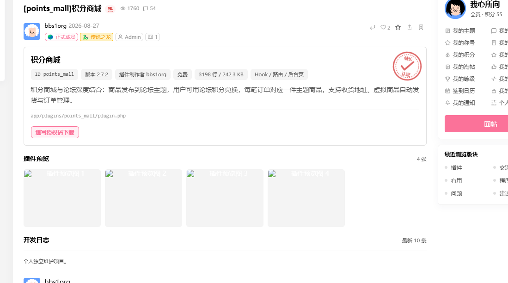The image size is (508, 283).
Task: Bookmark the post with the bookmark icon
Action: (421, 28)
